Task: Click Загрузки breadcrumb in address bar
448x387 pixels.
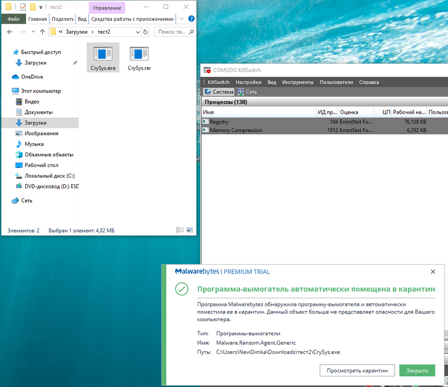Action: pos(77,31)
